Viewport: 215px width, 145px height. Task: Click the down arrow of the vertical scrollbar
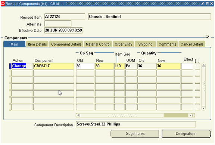click(x=204, y=108)
